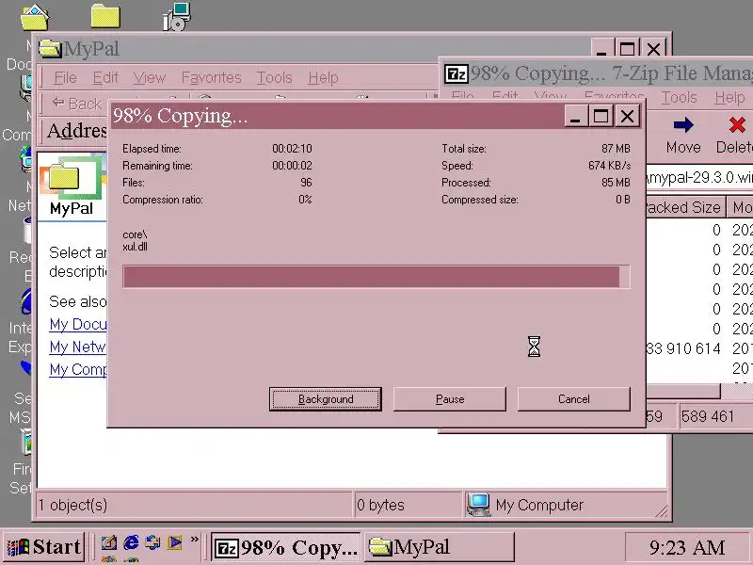Pause the copying operation

[450, 398]
